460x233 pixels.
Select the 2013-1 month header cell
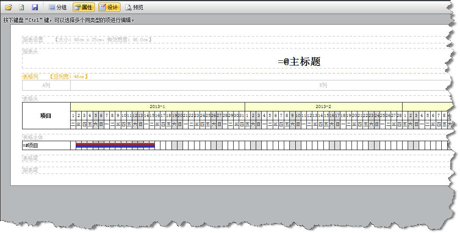click(x=157, y=107)
